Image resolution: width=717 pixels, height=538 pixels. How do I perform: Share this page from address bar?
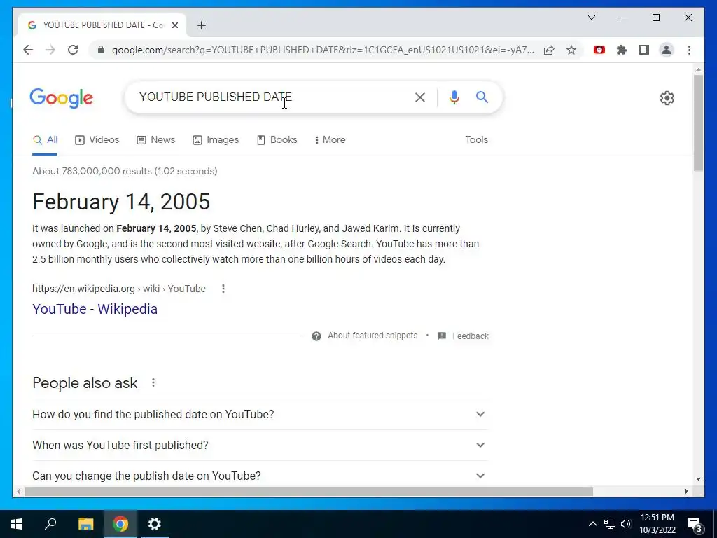pyautogui.click(x=549, y=50)
